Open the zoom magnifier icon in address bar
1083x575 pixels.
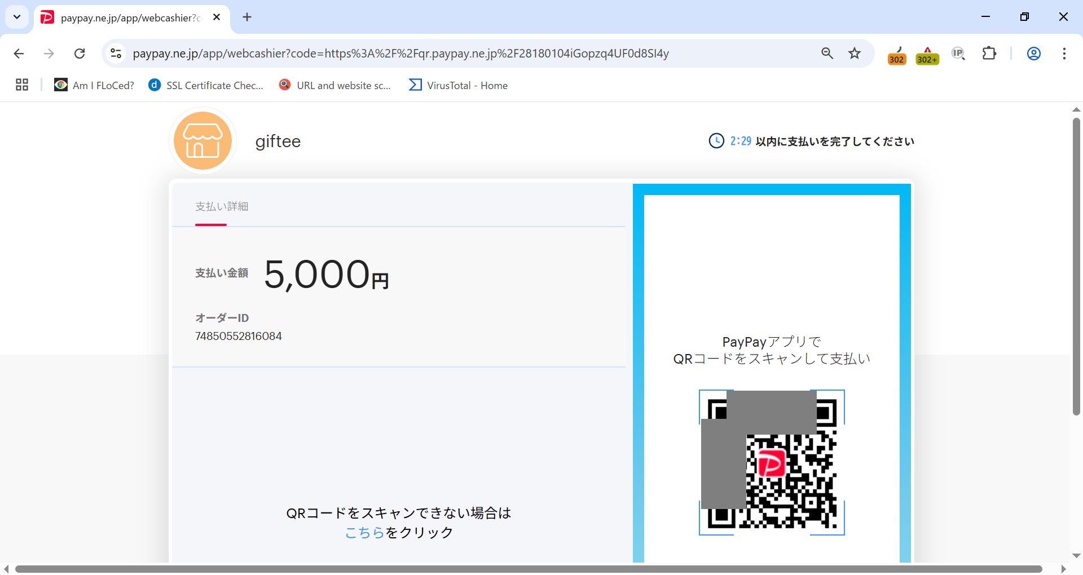pos(827,54)
